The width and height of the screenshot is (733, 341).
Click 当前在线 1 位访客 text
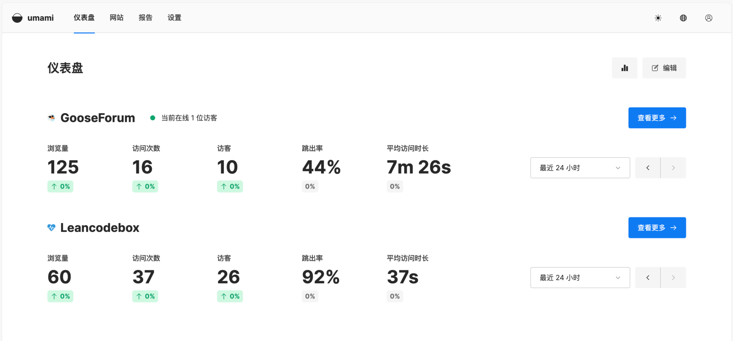point(189,118)
